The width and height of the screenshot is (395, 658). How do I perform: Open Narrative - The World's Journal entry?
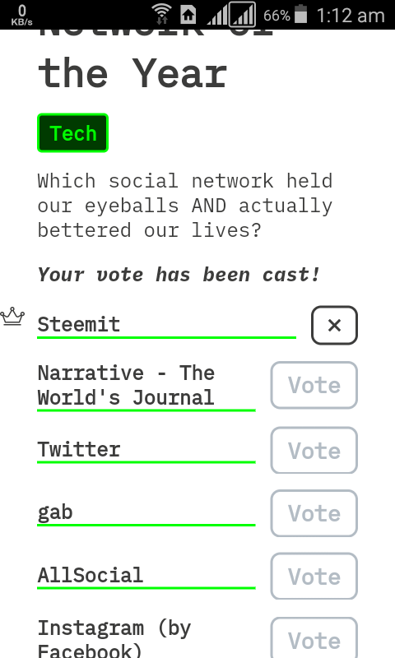127,385
